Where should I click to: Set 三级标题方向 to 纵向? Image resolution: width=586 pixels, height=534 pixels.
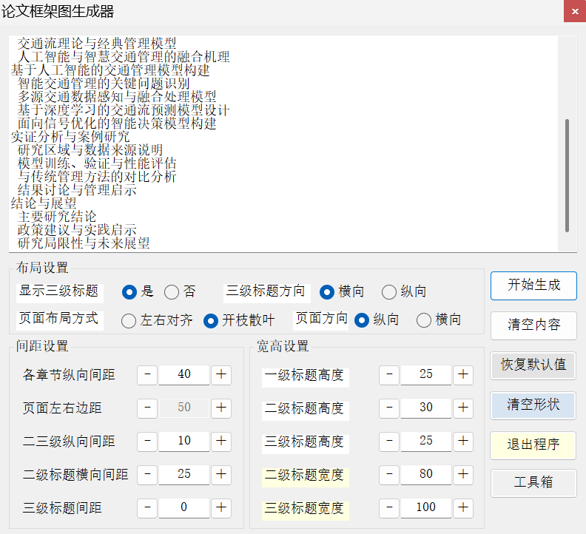coord(389,292)
